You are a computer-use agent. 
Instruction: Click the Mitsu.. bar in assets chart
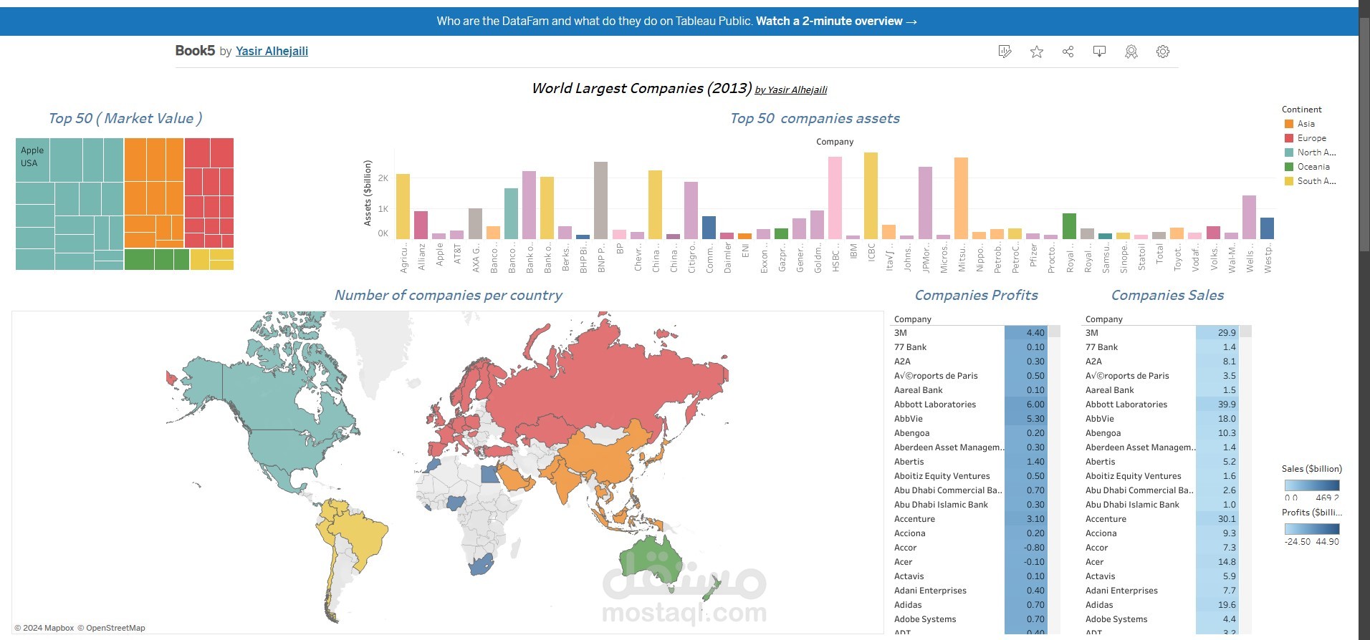click(x=961, y=198)
